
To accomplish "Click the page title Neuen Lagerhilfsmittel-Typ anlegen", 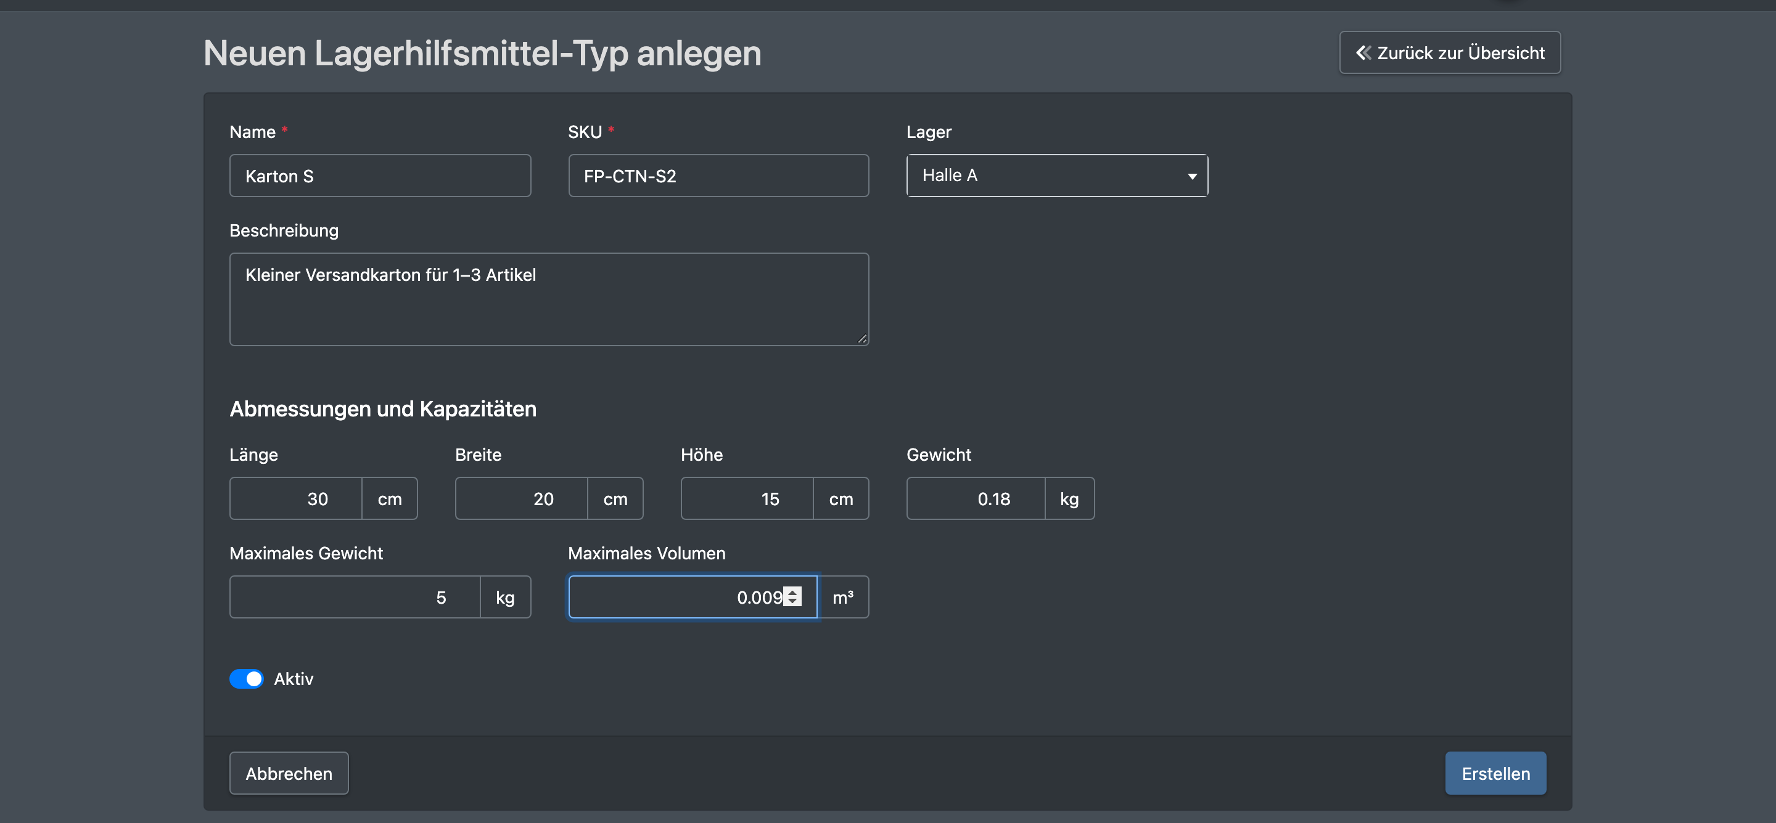I will pyautogui.click(x=482, y=53).
